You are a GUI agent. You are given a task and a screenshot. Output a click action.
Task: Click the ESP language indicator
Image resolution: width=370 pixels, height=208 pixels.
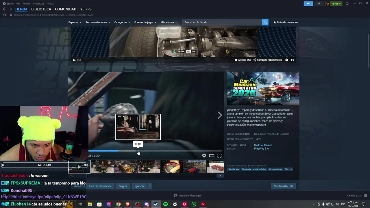(x=343, y=204)
